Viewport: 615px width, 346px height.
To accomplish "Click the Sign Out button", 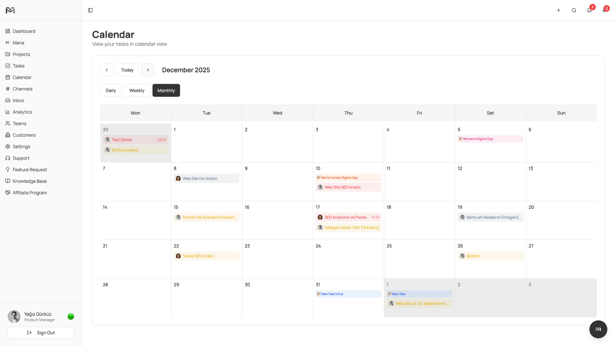I will (41, 333).
